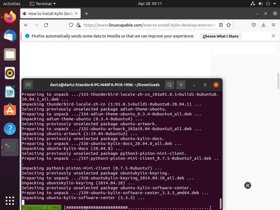Image resolution: width=280 pixels, height=210 pixels.
Task: Select the How to Install Kylin tab
Action: coord(50,14)
